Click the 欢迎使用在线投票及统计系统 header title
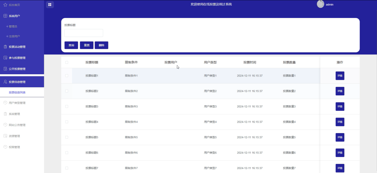 point(211,4)
